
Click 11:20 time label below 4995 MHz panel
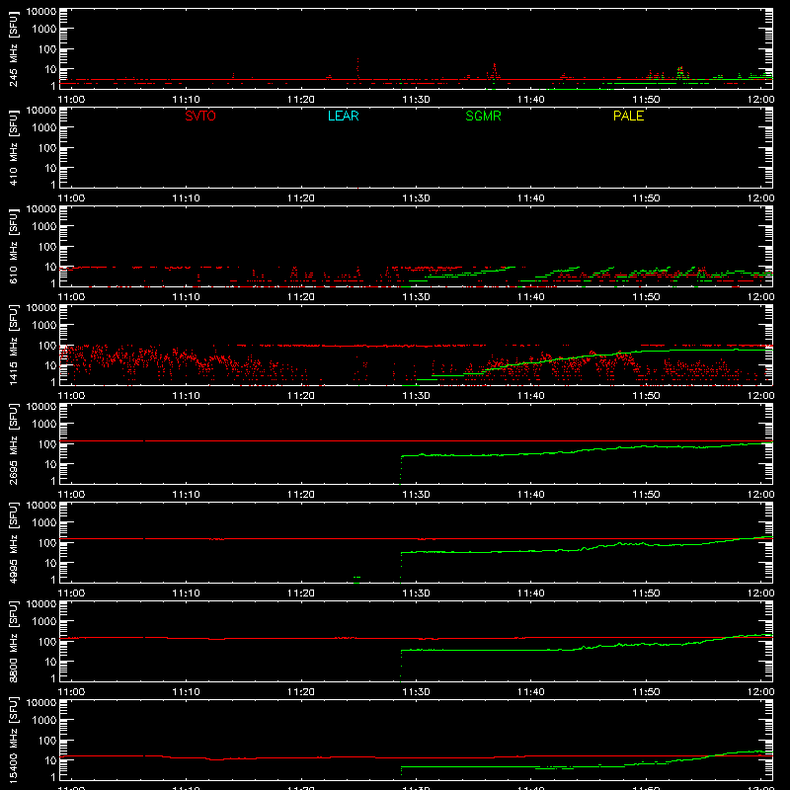(301, 593)
